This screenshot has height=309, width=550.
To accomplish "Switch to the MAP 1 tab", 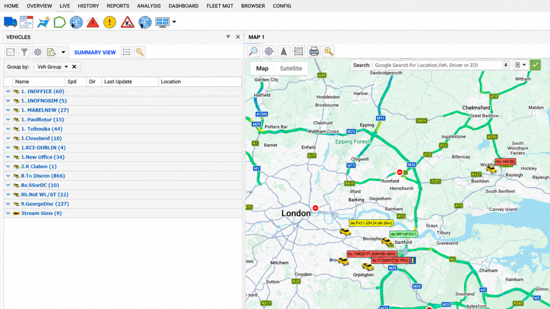I will click(x=256, y=37).
